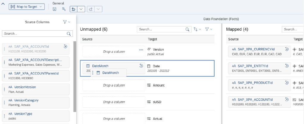This screenshot has height=124, width=304.
Task: Select the Data Foundation (Facts) header tab
Action: coord(221,19)
